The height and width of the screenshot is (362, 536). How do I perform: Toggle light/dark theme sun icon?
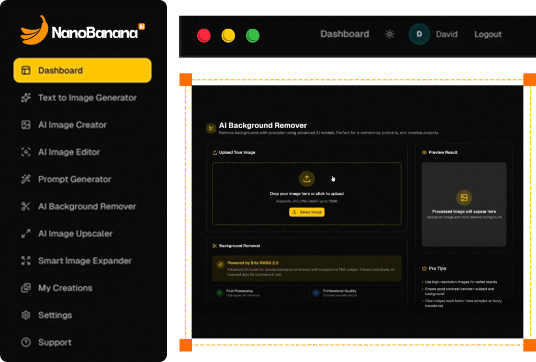point(389,34)
